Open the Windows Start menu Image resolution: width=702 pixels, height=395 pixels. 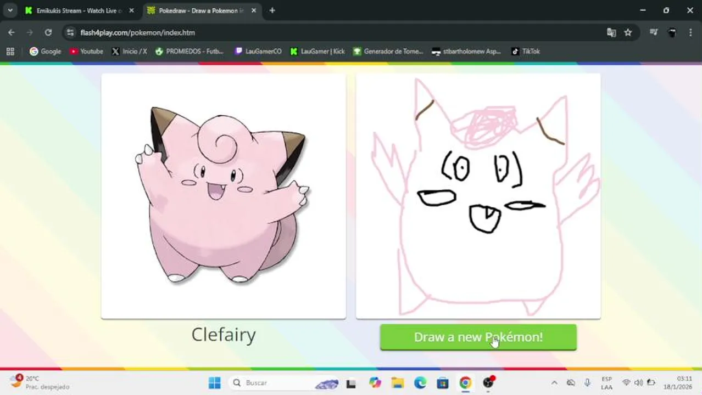click(215, 382)
